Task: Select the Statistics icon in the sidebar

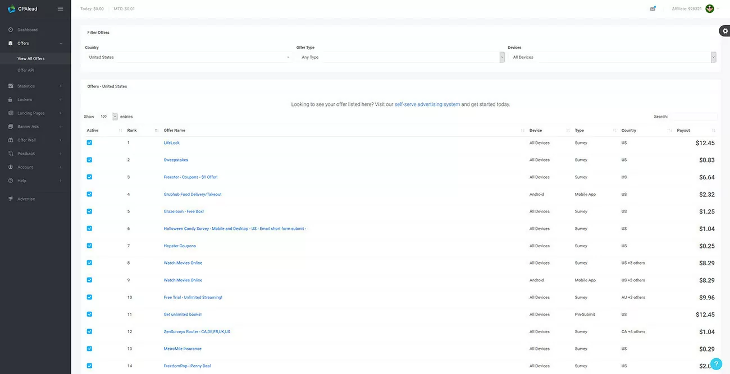Action: (10, 86)
